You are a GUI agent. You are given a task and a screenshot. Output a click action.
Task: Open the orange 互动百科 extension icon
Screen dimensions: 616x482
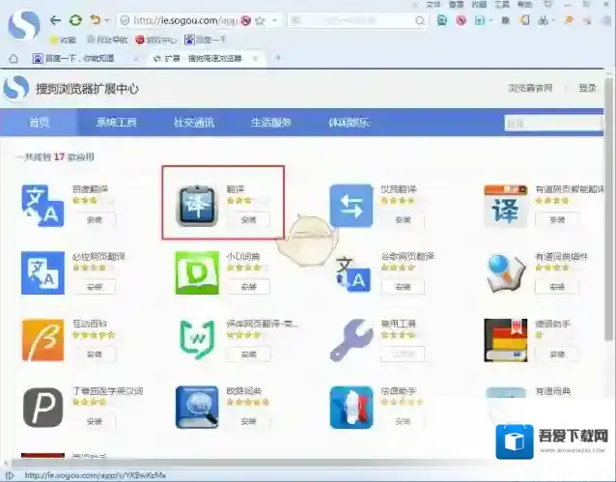pyautogui.click(x=42, y=340)
